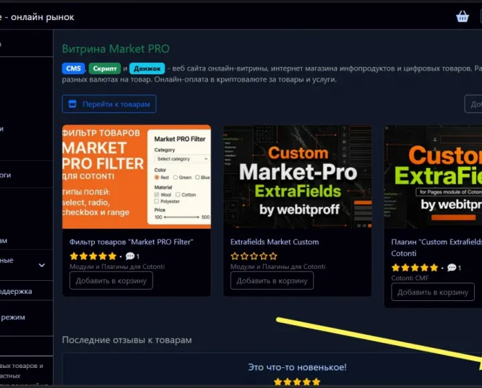Viewport: 482px width, 388px height.
Task: Open the shopping basket icon in header
Action: coord(463,17)
